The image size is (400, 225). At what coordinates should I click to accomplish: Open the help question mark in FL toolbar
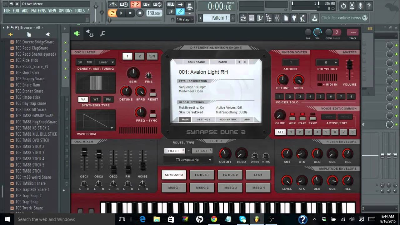[x=369, y=6]
